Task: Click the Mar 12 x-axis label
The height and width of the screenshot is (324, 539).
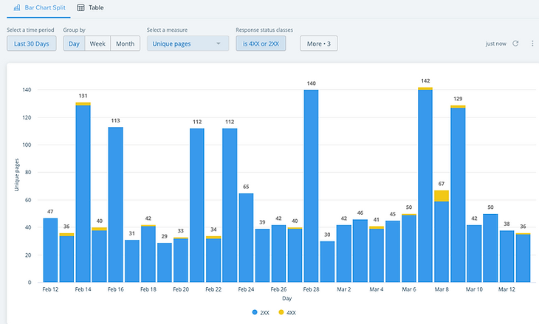Action: point(507,289)
